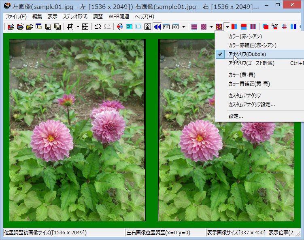Open the 編集 menu
Screen dimensions: 304x240
click(37, 17)
